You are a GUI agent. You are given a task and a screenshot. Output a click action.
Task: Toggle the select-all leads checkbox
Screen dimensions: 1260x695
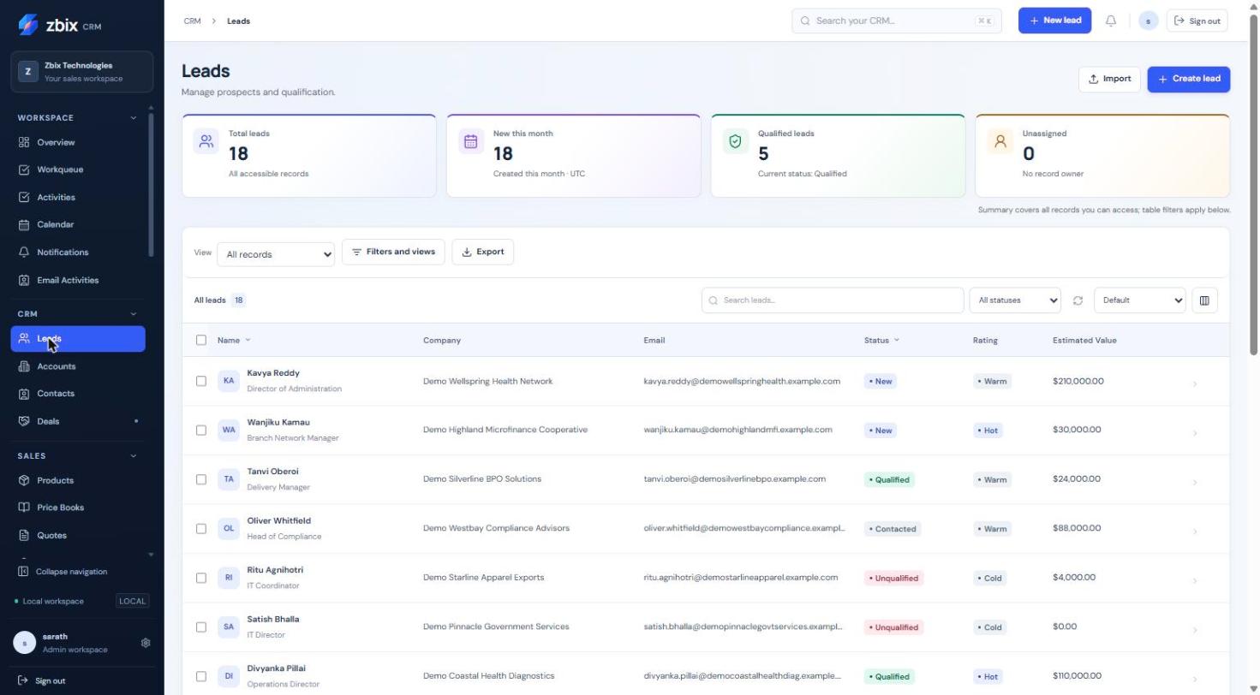(201, 340)
